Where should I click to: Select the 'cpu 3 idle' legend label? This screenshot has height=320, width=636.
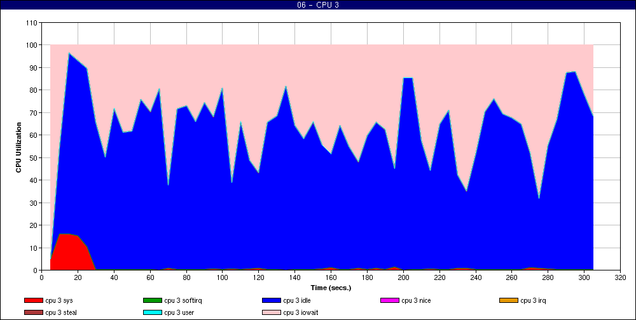click(x=297, y=301)
